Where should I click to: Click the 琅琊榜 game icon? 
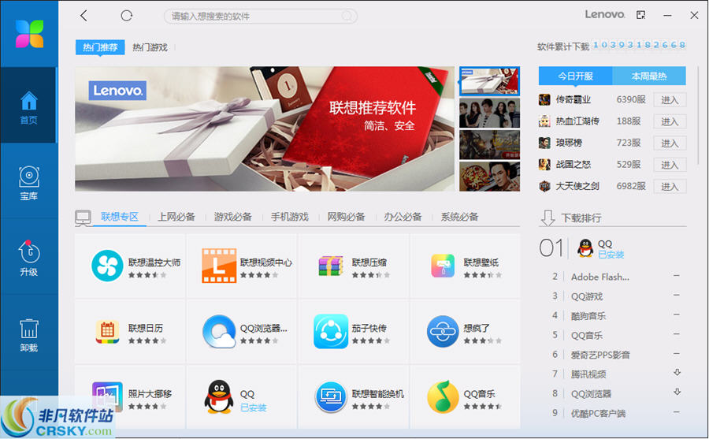544,143
